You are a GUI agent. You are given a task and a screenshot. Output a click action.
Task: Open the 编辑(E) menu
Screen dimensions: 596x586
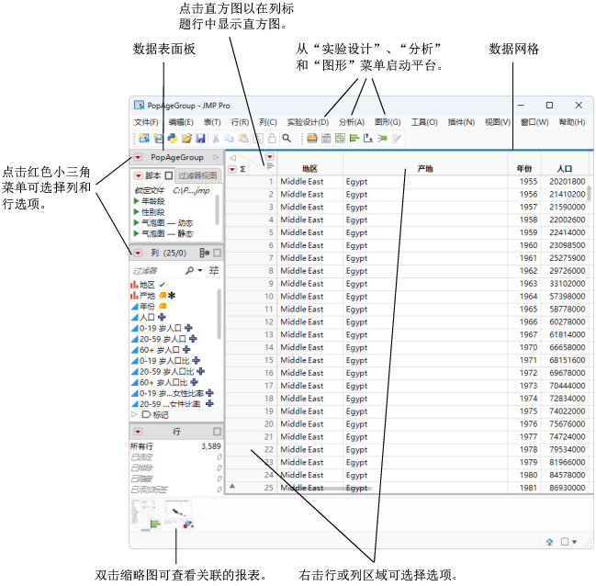pos(181,122)
